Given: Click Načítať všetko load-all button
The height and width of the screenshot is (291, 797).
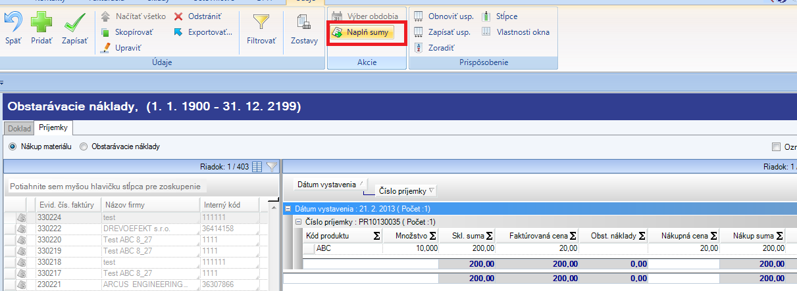Looking at the screenshot, I should coord(133,16).
